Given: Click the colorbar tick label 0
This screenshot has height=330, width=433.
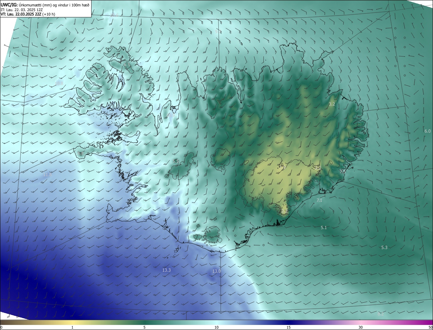Looking at the screenshot, I should (x=1, y=327).
